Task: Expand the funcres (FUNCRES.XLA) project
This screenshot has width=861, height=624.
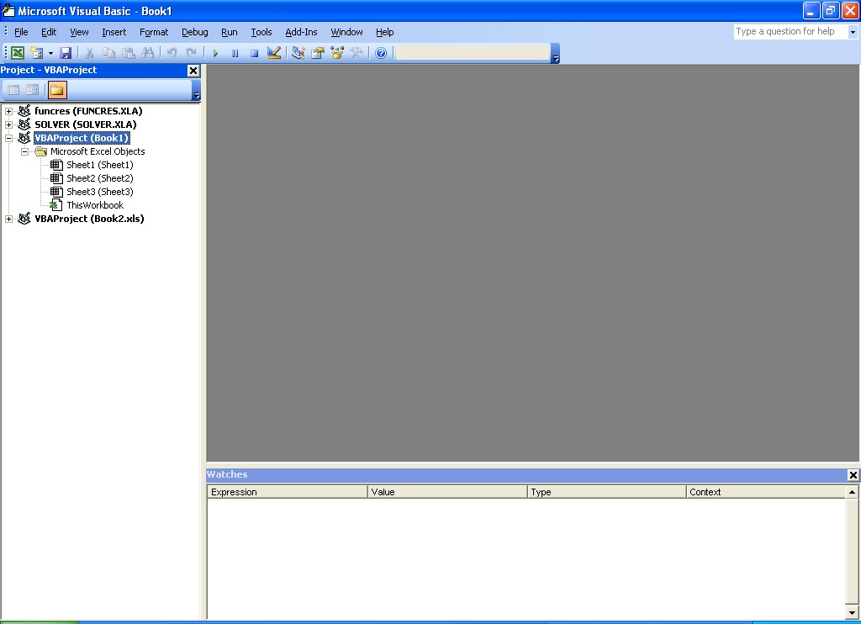Action: (8, 111)
